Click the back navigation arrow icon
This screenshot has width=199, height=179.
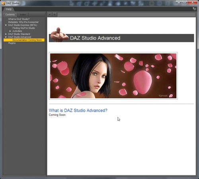pyautogui.click(x=50, y=14)
